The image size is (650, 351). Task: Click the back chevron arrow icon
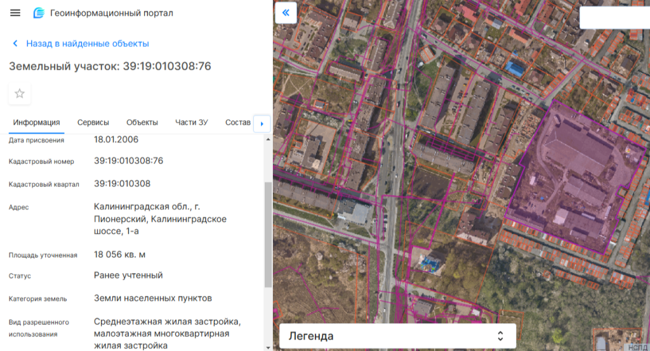pyautogui.click(x=15, y=44)
